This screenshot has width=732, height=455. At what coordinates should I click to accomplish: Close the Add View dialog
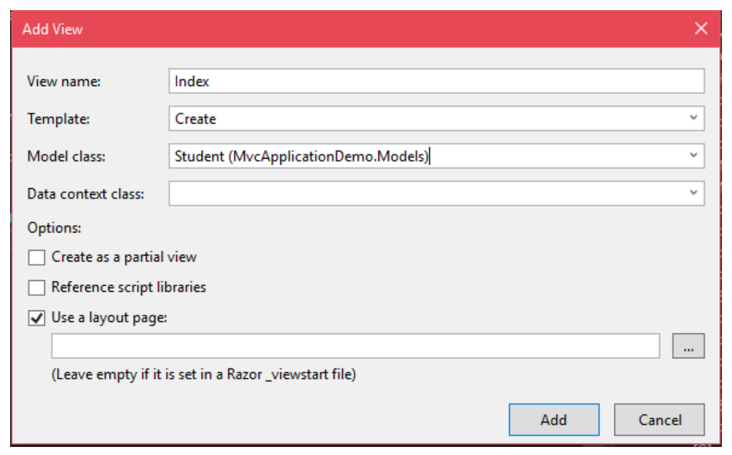tap(701, 29)
